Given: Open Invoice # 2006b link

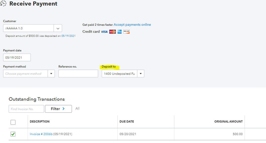Looking at the screenshot, I should point(41,134).
